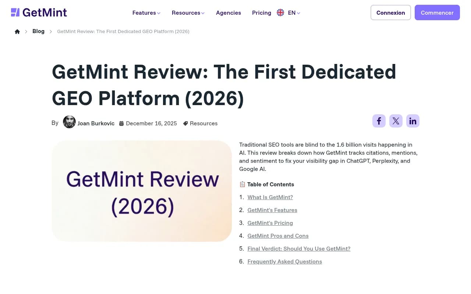Click the UK flag language icon

280,12
